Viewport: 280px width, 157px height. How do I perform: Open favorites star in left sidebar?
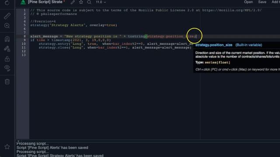(x=7, y=147)
